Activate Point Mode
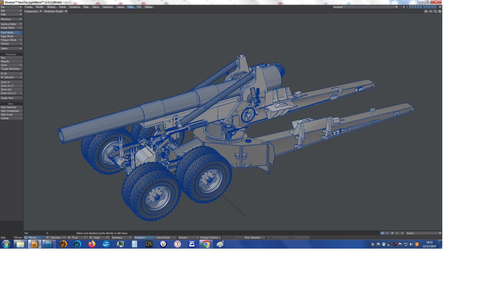This screenshot has height=298, width=477. pyautogui.click(x=11, y=33)
